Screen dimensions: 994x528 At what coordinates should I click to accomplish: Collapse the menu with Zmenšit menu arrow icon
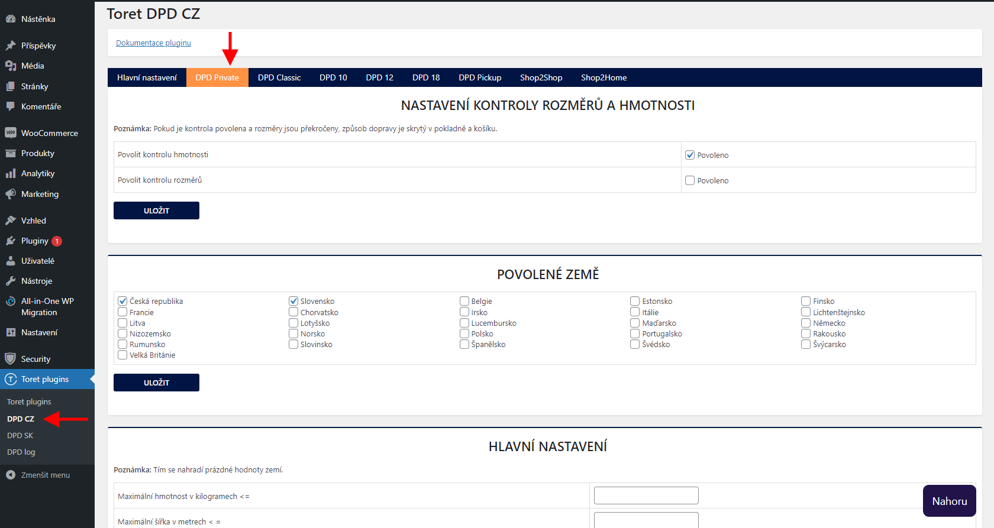tap(11, 475)
